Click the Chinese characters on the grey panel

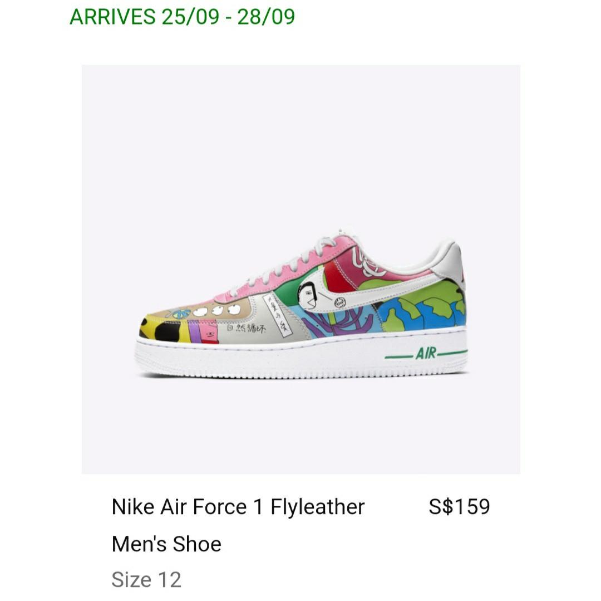pos(246,329)
